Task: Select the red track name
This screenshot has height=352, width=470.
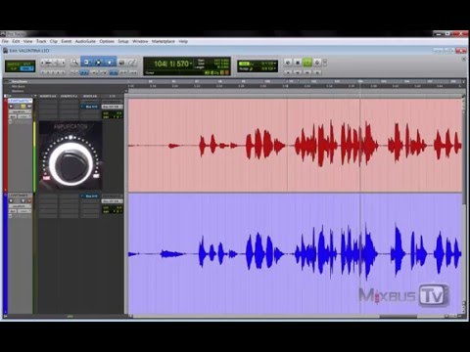Action: point(20,101)
